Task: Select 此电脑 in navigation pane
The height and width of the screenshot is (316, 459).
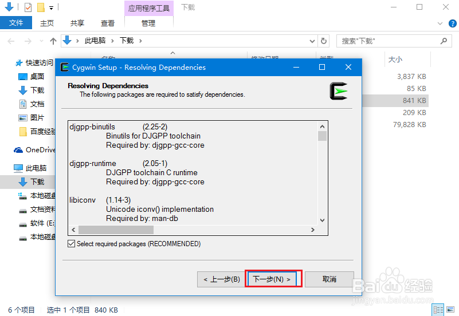Action: coord(30,168)
